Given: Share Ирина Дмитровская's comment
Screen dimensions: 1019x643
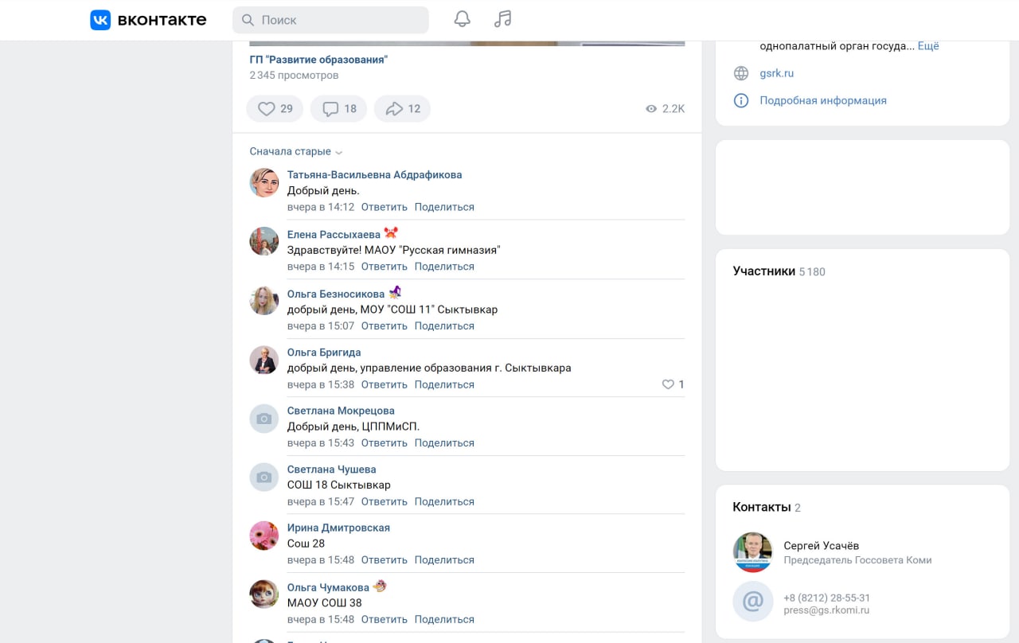Looking at the screenshot, I should tap(444, 559).
